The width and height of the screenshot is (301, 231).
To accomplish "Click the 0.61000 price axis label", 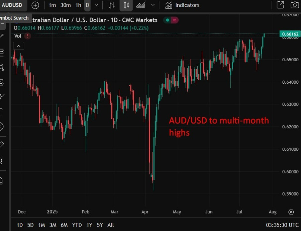I will click(290, 149).
